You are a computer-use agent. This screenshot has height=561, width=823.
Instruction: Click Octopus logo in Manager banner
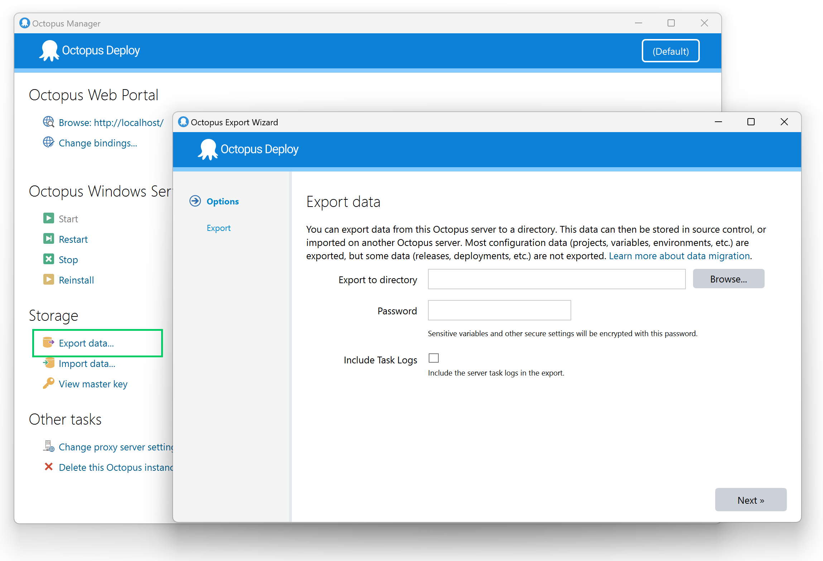pos(49,50)
